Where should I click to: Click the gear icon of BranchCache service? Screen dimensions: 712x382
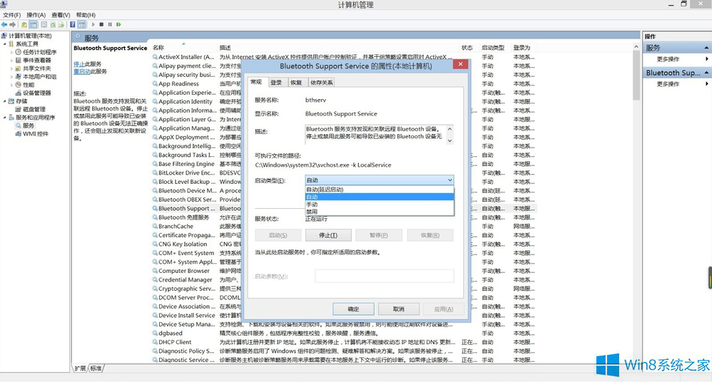point(155,227)
